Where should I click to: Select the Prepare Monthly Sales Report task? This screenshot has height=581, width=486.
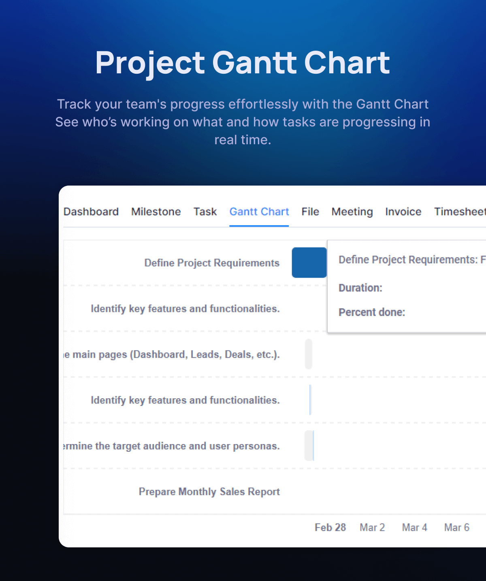tap(209, 491)
